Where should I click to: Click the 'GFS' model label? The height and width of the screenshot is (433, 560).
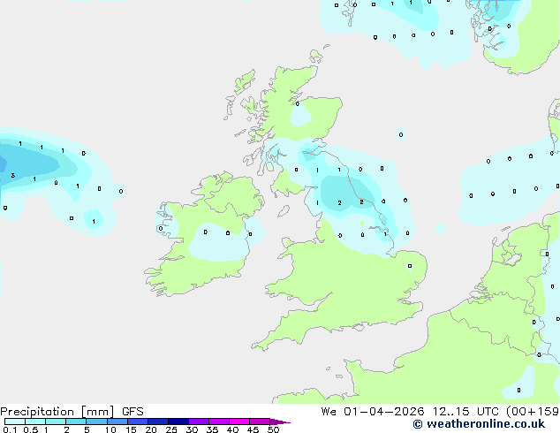[132, 412]
